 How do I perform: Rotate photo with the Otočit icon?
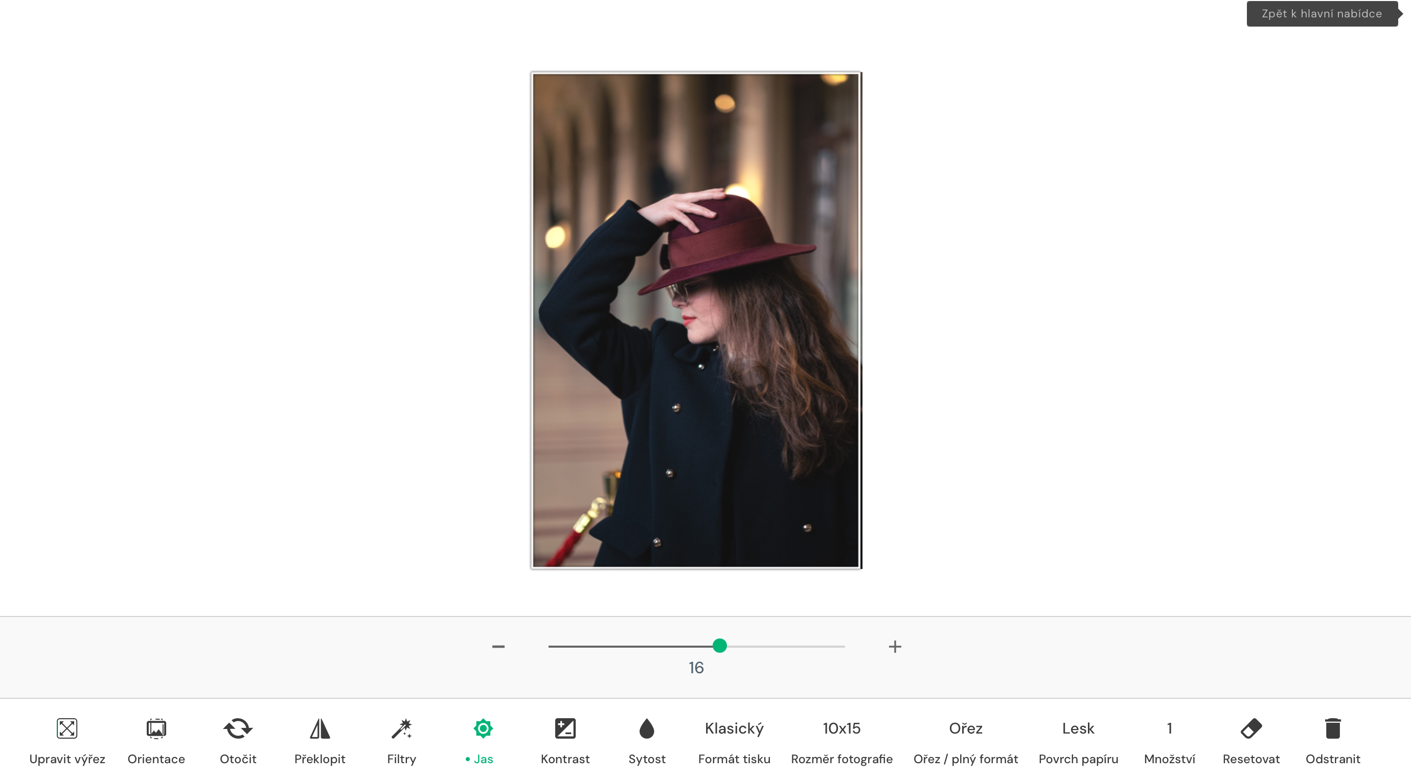pos(238,728)
